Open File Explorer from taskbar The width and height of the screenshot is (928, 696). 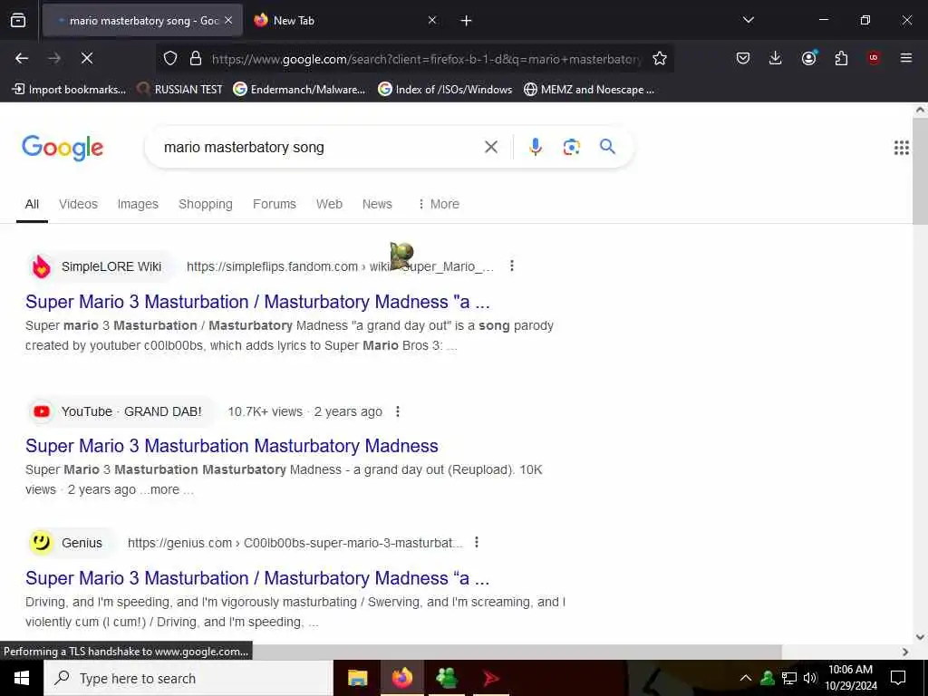357,678
